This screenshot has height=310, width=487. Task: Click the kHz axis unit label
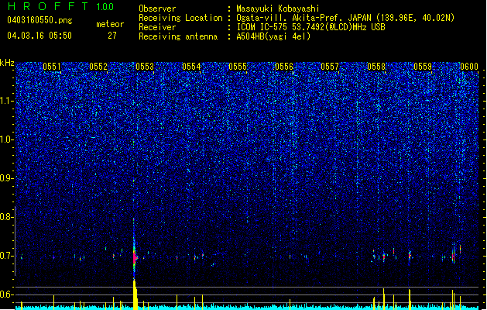7,64
